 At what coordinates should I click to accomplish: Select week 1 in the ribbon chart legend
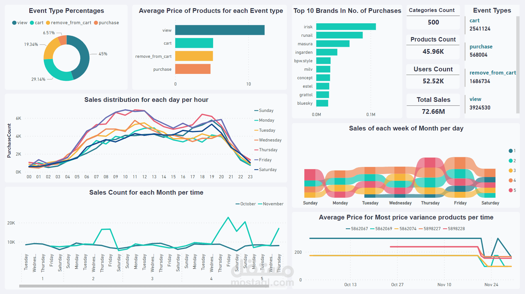point(512,151)
